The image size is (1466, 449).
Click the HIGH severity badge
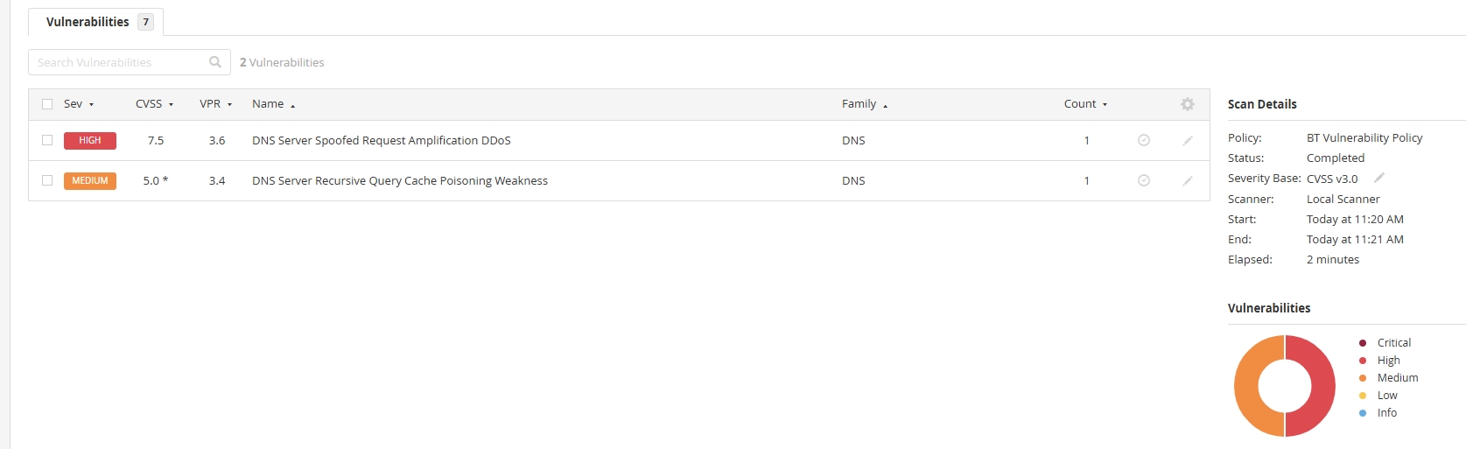pos(90,140)
